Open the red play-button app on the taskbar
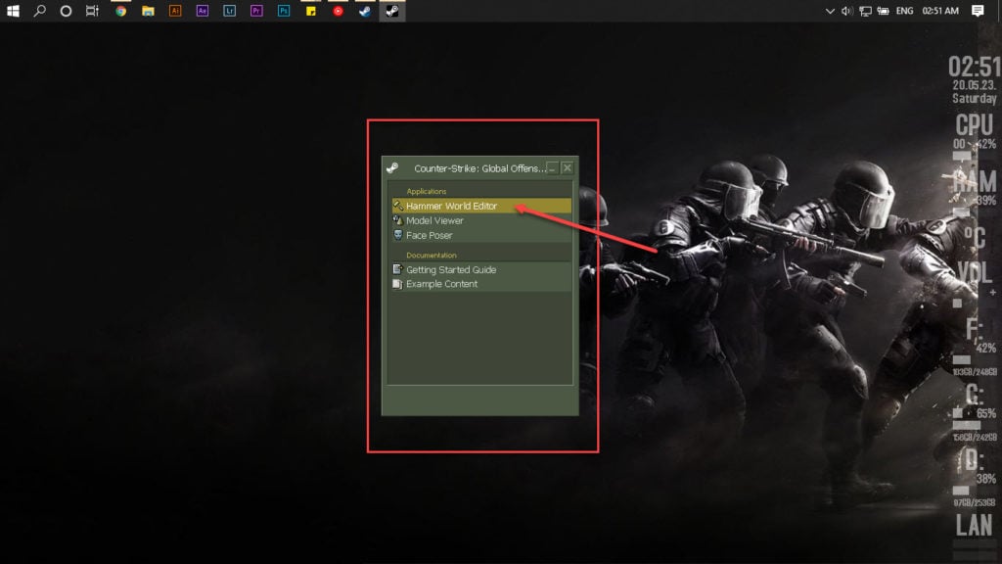The height and width of the screenshot is (564, 1002). click(338, 11)
